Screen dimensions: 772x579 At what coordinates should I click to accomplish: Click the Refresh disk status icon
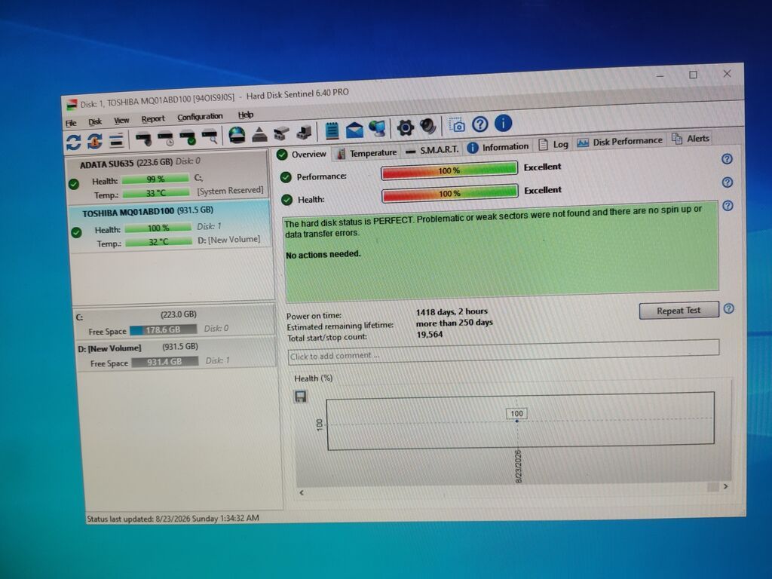73,142
